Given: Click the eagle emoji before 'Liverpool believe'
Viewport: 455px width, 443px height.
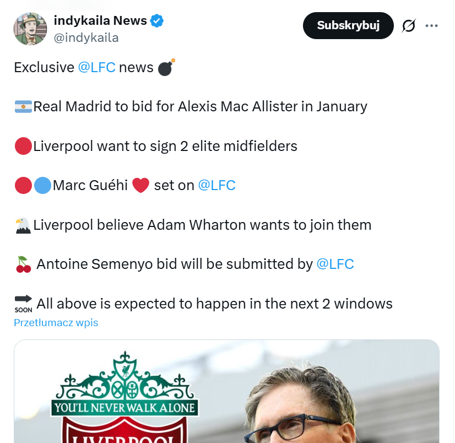Looking at the screenshot, I should (23, 225).
